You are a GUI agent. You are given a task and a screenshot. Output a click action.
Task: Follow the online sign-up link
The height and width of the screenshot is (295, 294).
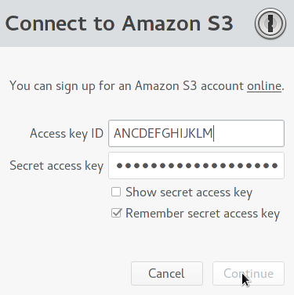(x=264, y=86)
